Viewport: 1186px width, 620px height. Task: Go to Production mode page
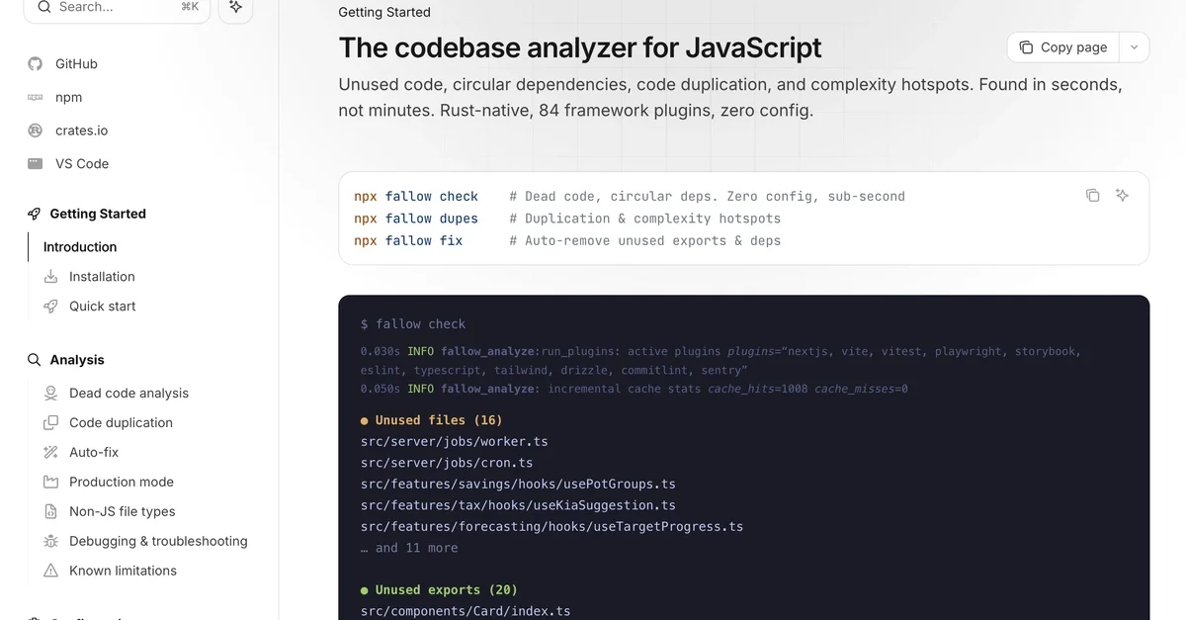[122, 483]
